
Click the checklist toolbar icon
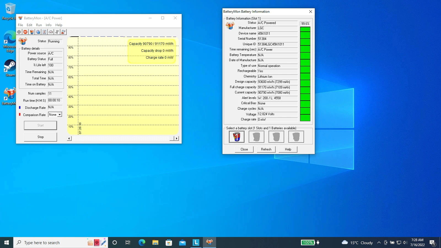pos(44,32)
